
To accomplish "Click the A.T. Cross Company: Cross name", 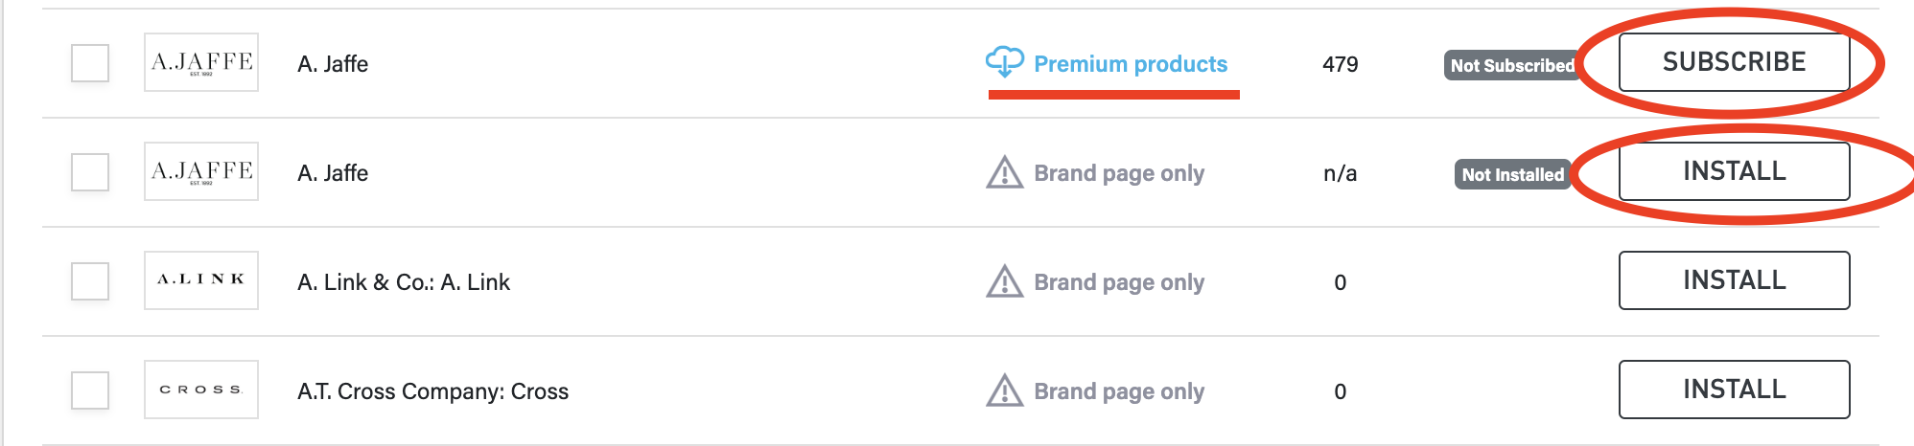I will click(432, 391).
